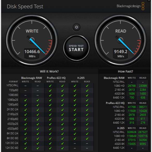Click the 720p60 format row label
152x152 pixels.
[x=14, y=90]
